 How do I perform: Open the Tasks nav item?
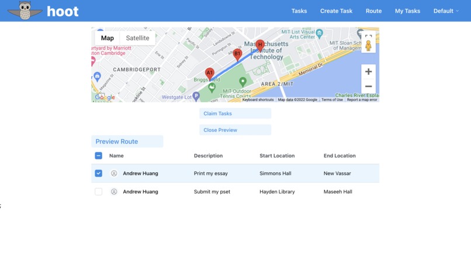(299, 11)
